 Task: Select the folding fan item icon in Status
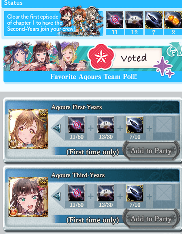click(x=134, y=20)
